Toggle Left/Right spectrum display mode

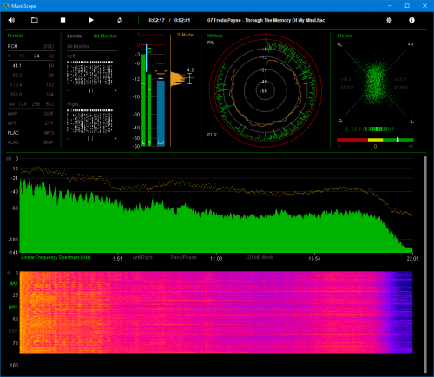[x=142, y=257]
